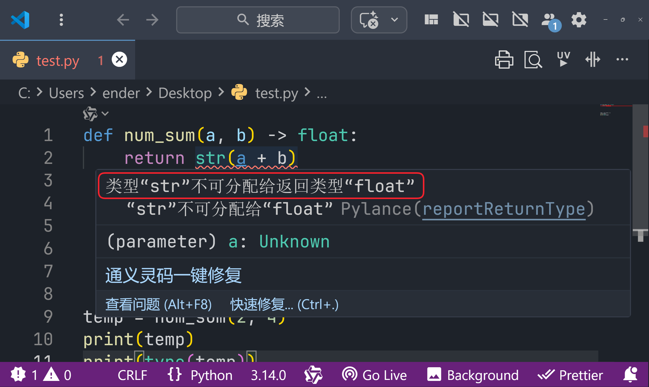The image size is (649, 387).
Task: Run file with UV play icon
Action: click(x=563, y=60)
